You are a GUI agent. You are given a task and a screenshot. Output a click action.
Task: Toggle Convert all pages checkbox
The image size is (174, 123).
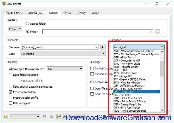pyautogui.click(x=92, y=74)
